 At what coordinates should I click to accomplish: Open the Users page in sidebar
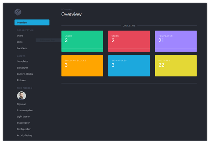point(20,35)
